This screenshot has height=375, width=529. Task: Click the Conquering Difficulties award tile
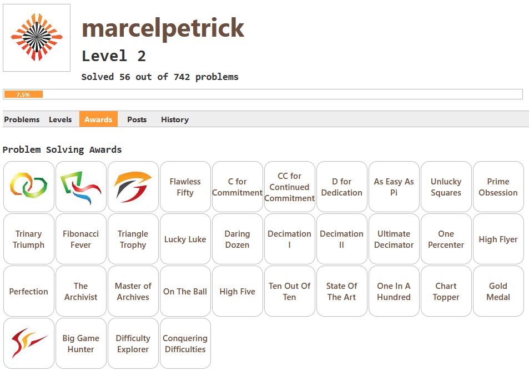point(185,343)
